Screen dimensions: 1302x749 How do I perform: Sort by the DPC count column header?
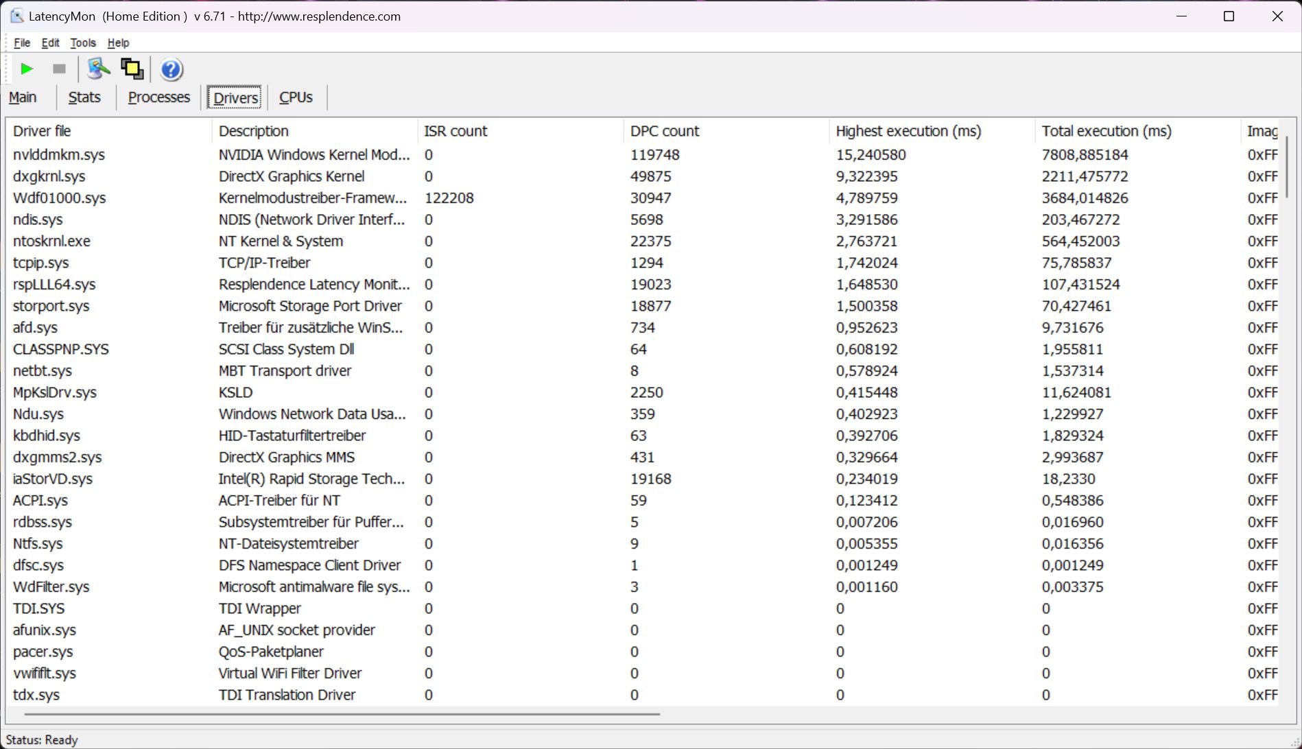pyautogui.click(x=664, y=131)
